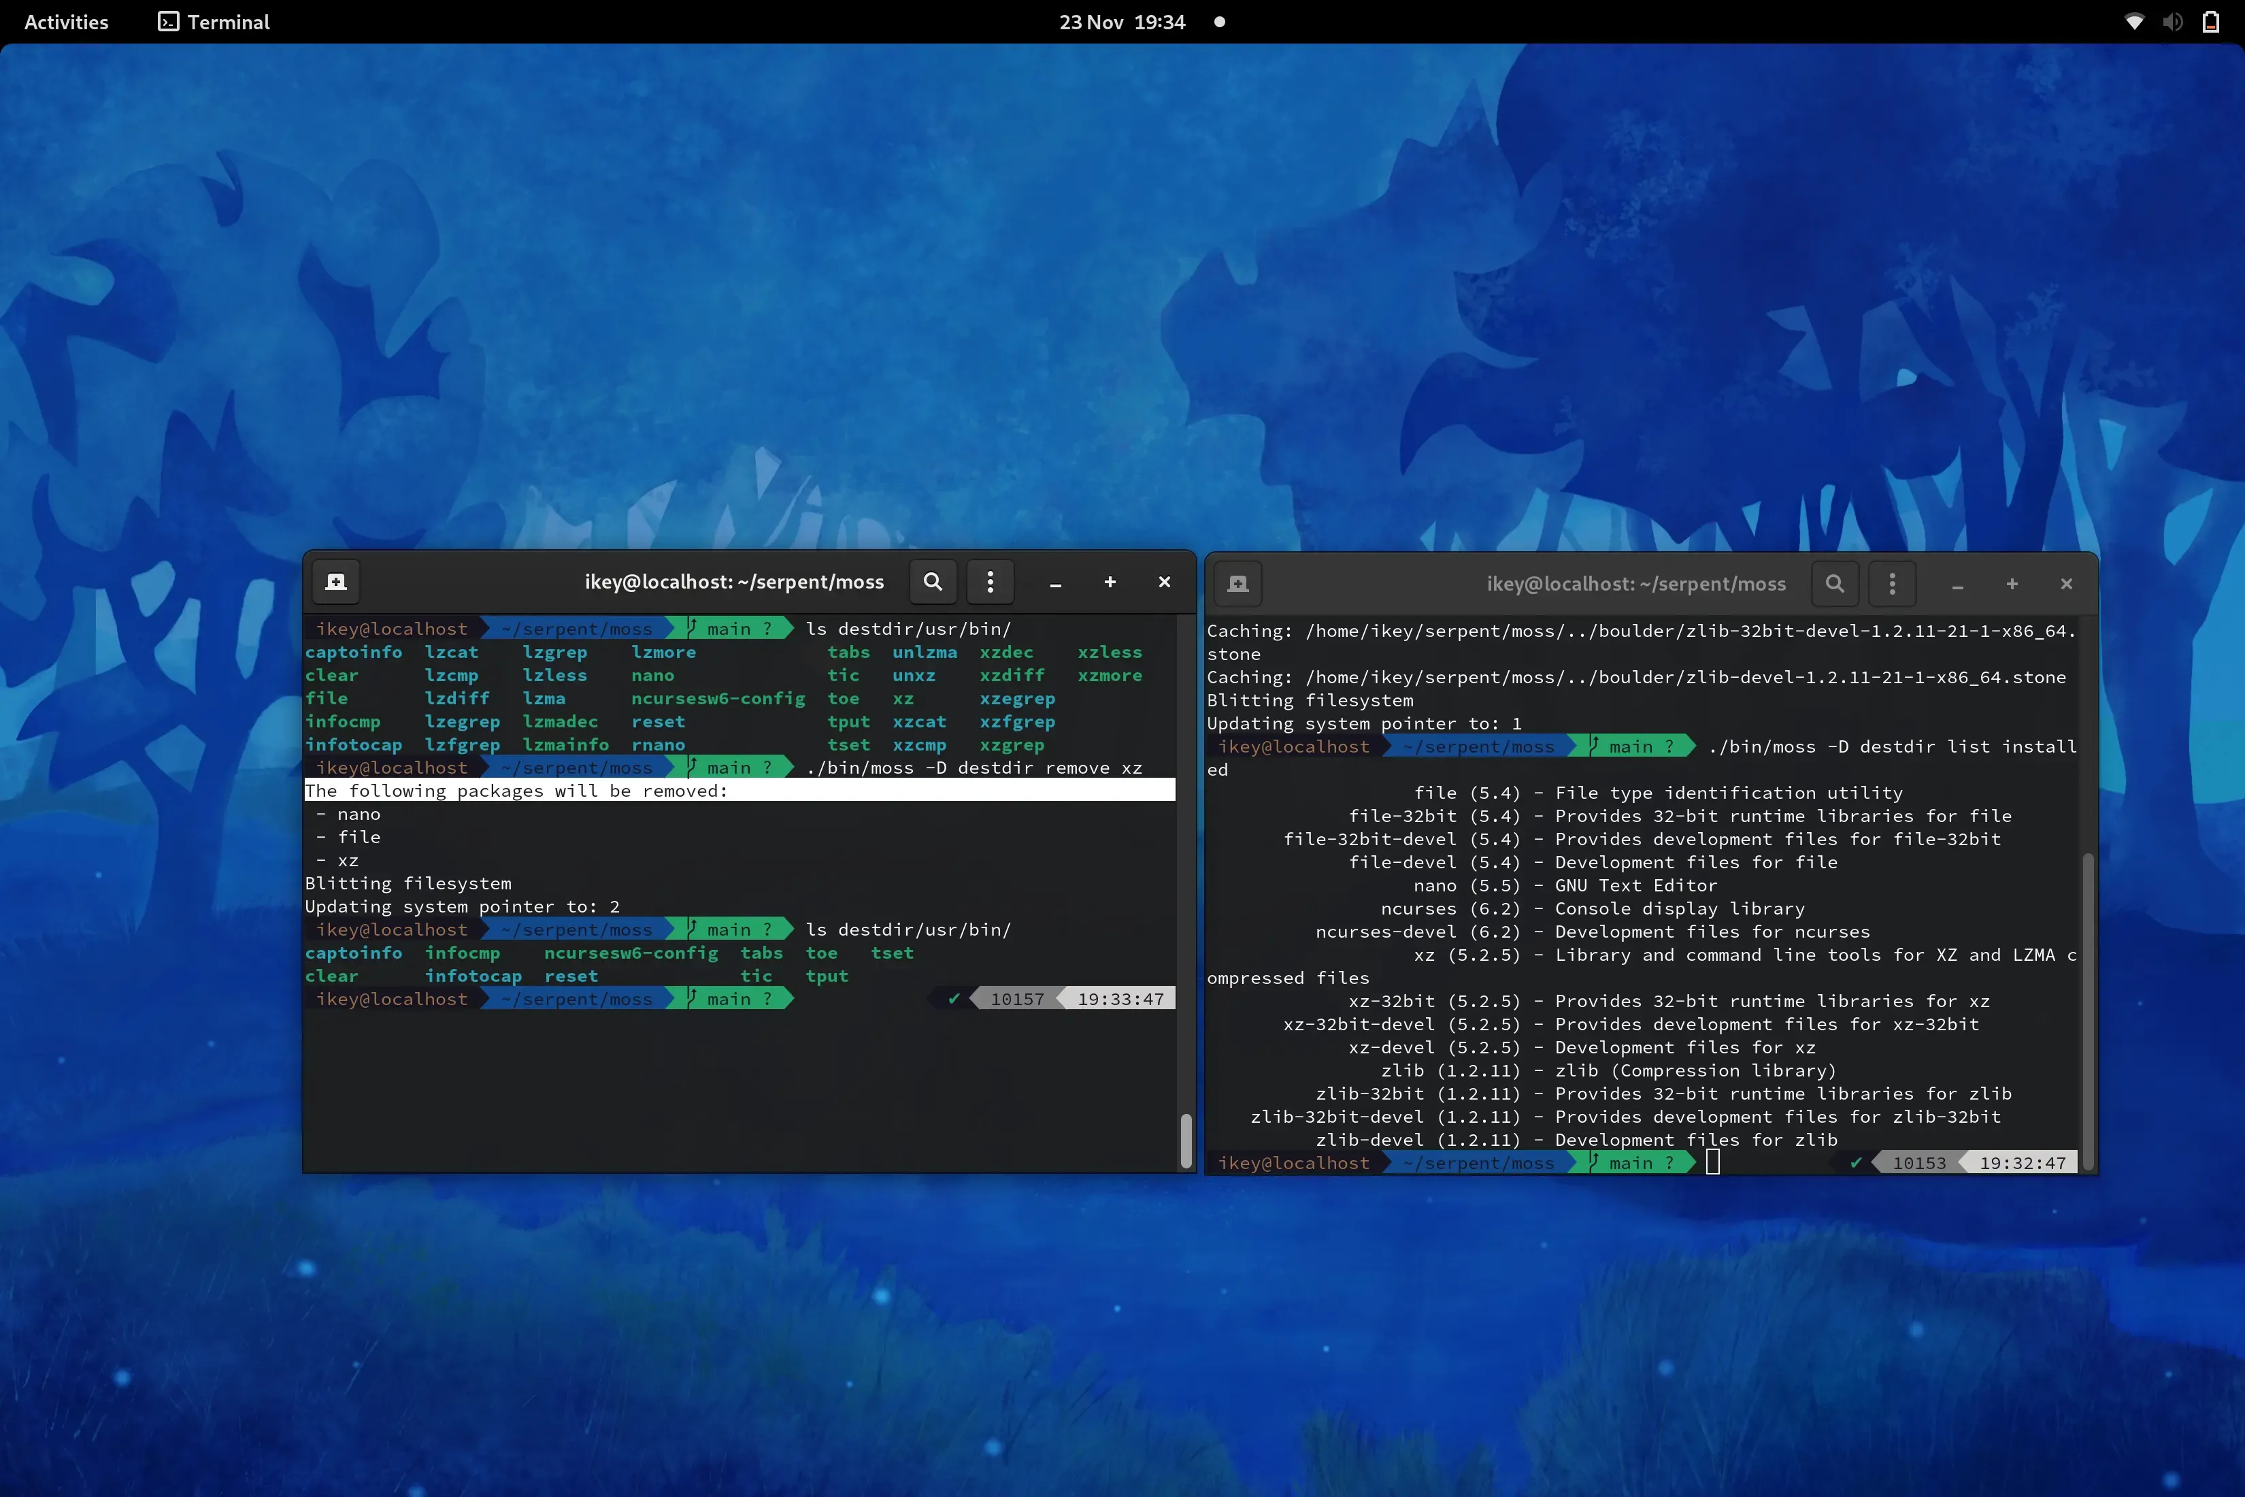The image size is (2245, 1497).
Task: Click the left terminal's scrollbar thumb
Action: point(1186,1141)
